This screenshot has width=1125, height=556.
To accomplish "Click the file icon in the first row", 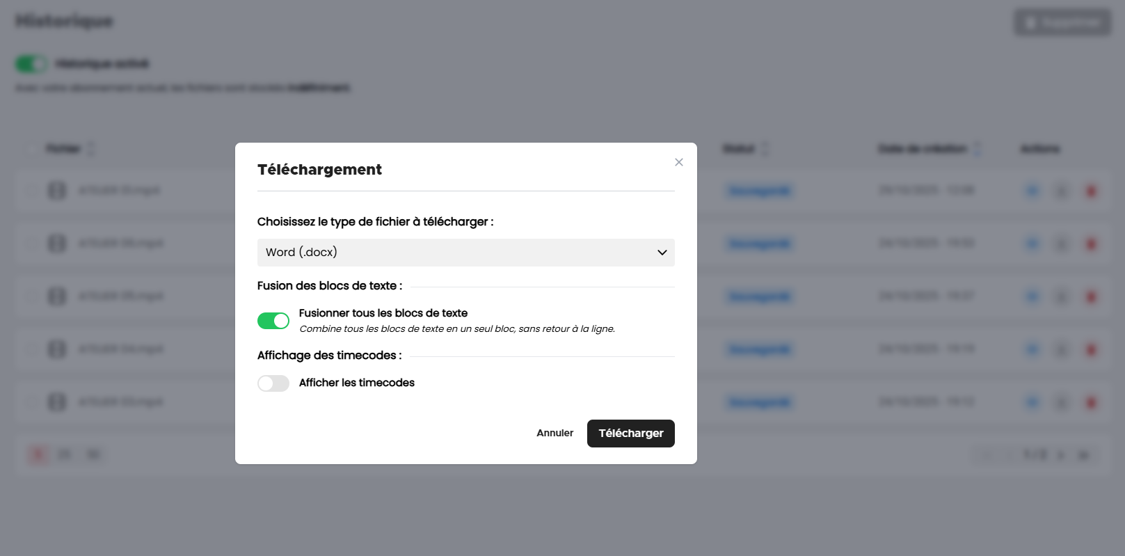I will pyautogui.click(x=57, y=191).
